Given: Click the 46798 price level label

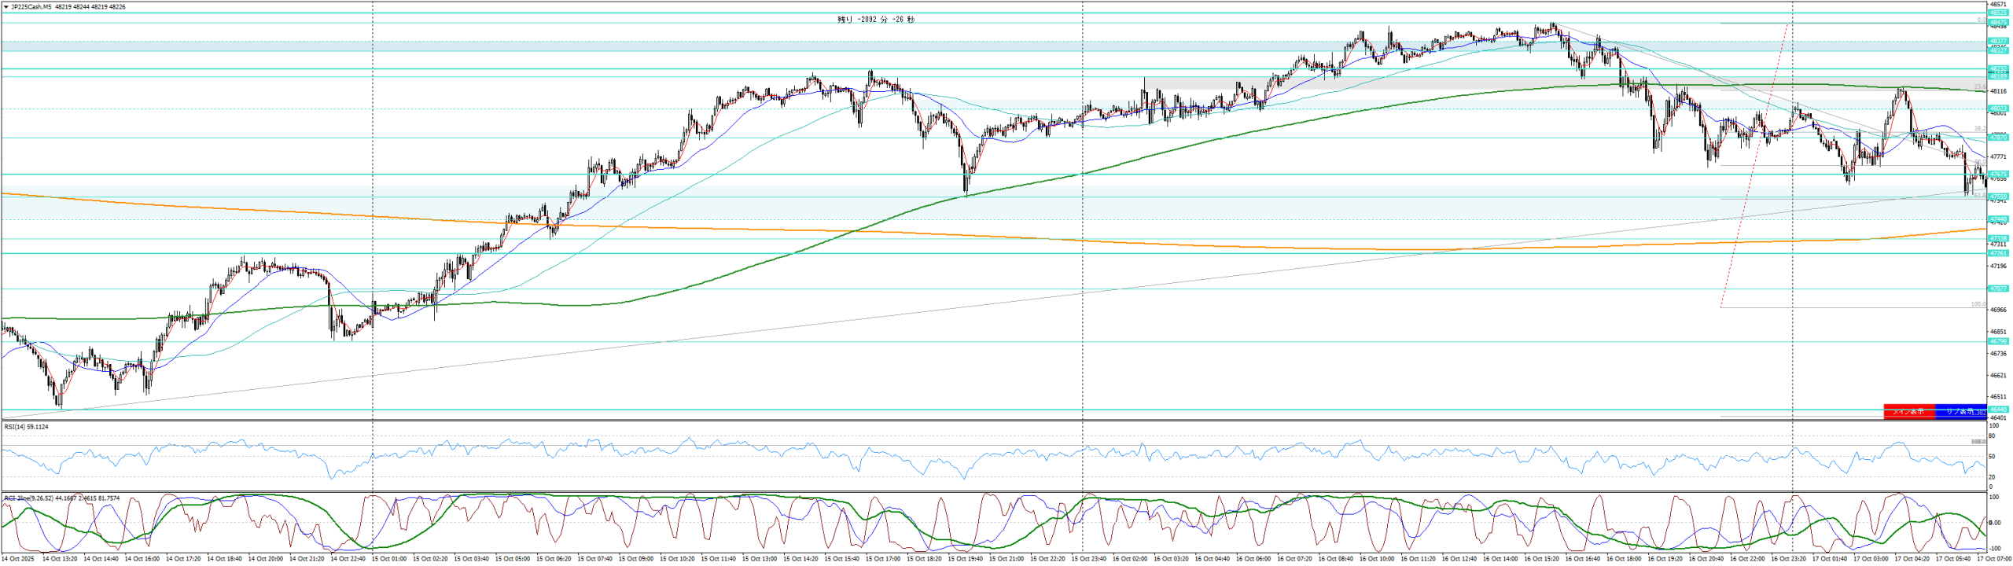Looking at the screenshot, I should (1997, 341).
